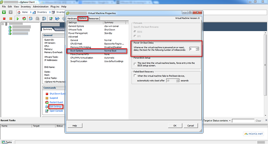Click the boot delay milliseconds spinner arrows

pyautogui.click(x=197, y=49)
